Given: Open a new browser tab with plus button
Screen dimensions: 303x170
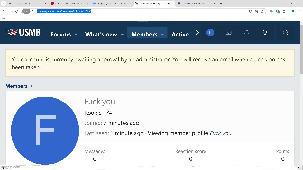Looking at the screenshot, I should coord(221,3).
